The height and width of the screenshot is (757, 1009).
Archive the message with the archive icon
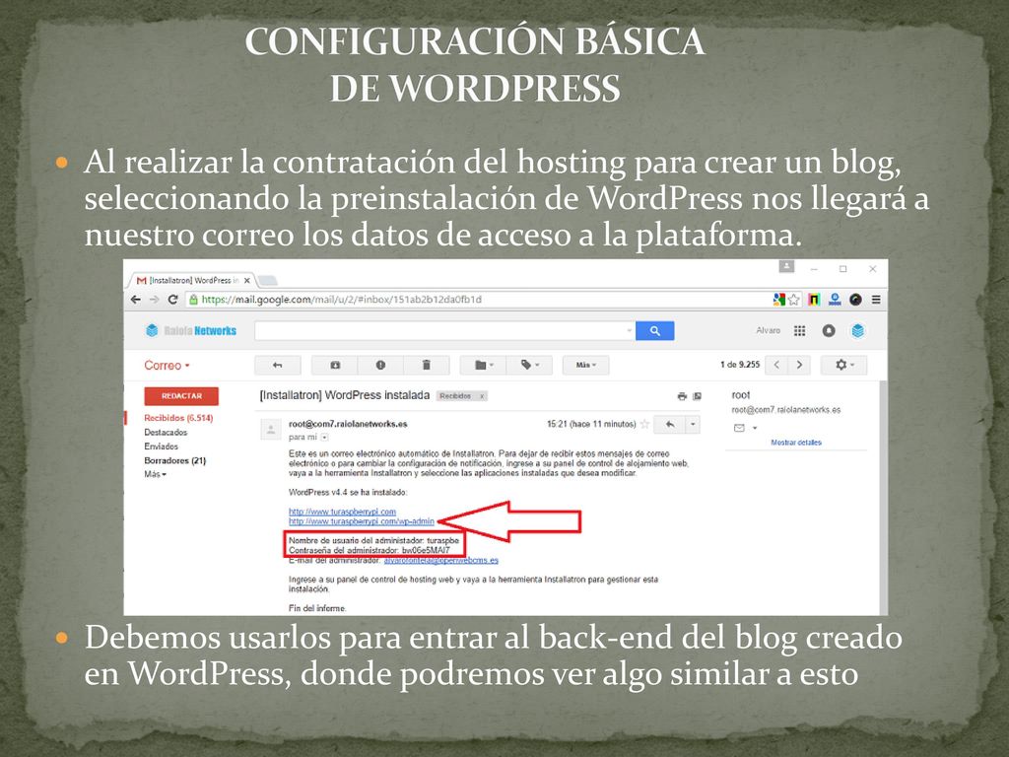pos(335,365)
